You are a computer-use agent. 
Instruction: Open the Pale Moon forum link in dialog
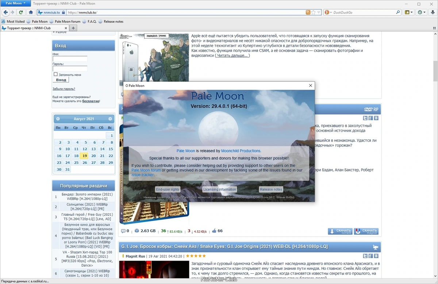click(x=146, y=170)
